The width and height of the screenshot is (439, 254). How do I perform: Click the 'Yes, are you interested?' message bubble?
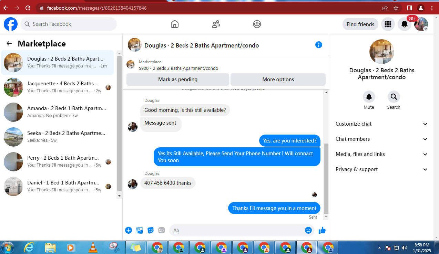290,141
